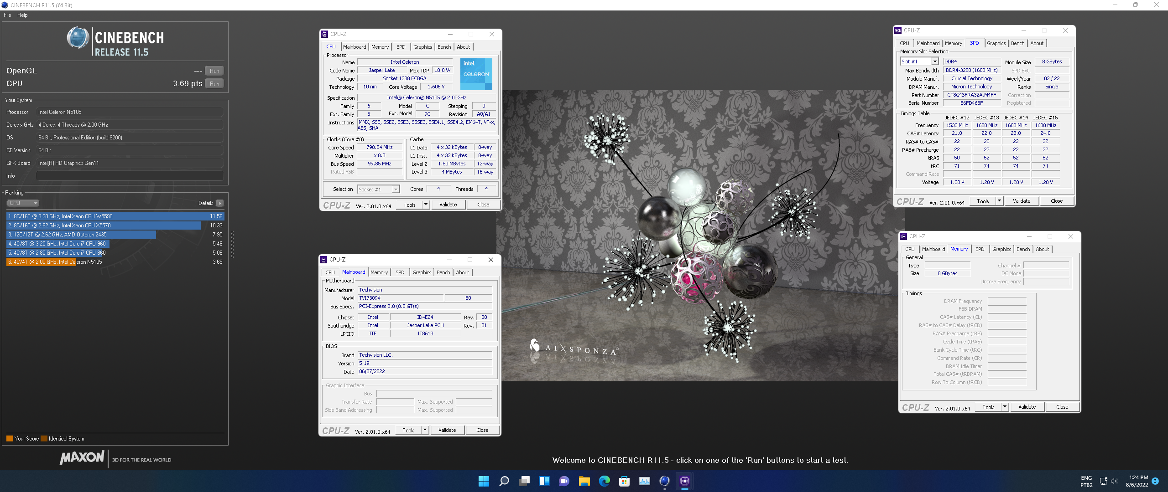
Task: Click the Cinebench title bar app icon
Action: pos(5,5)
